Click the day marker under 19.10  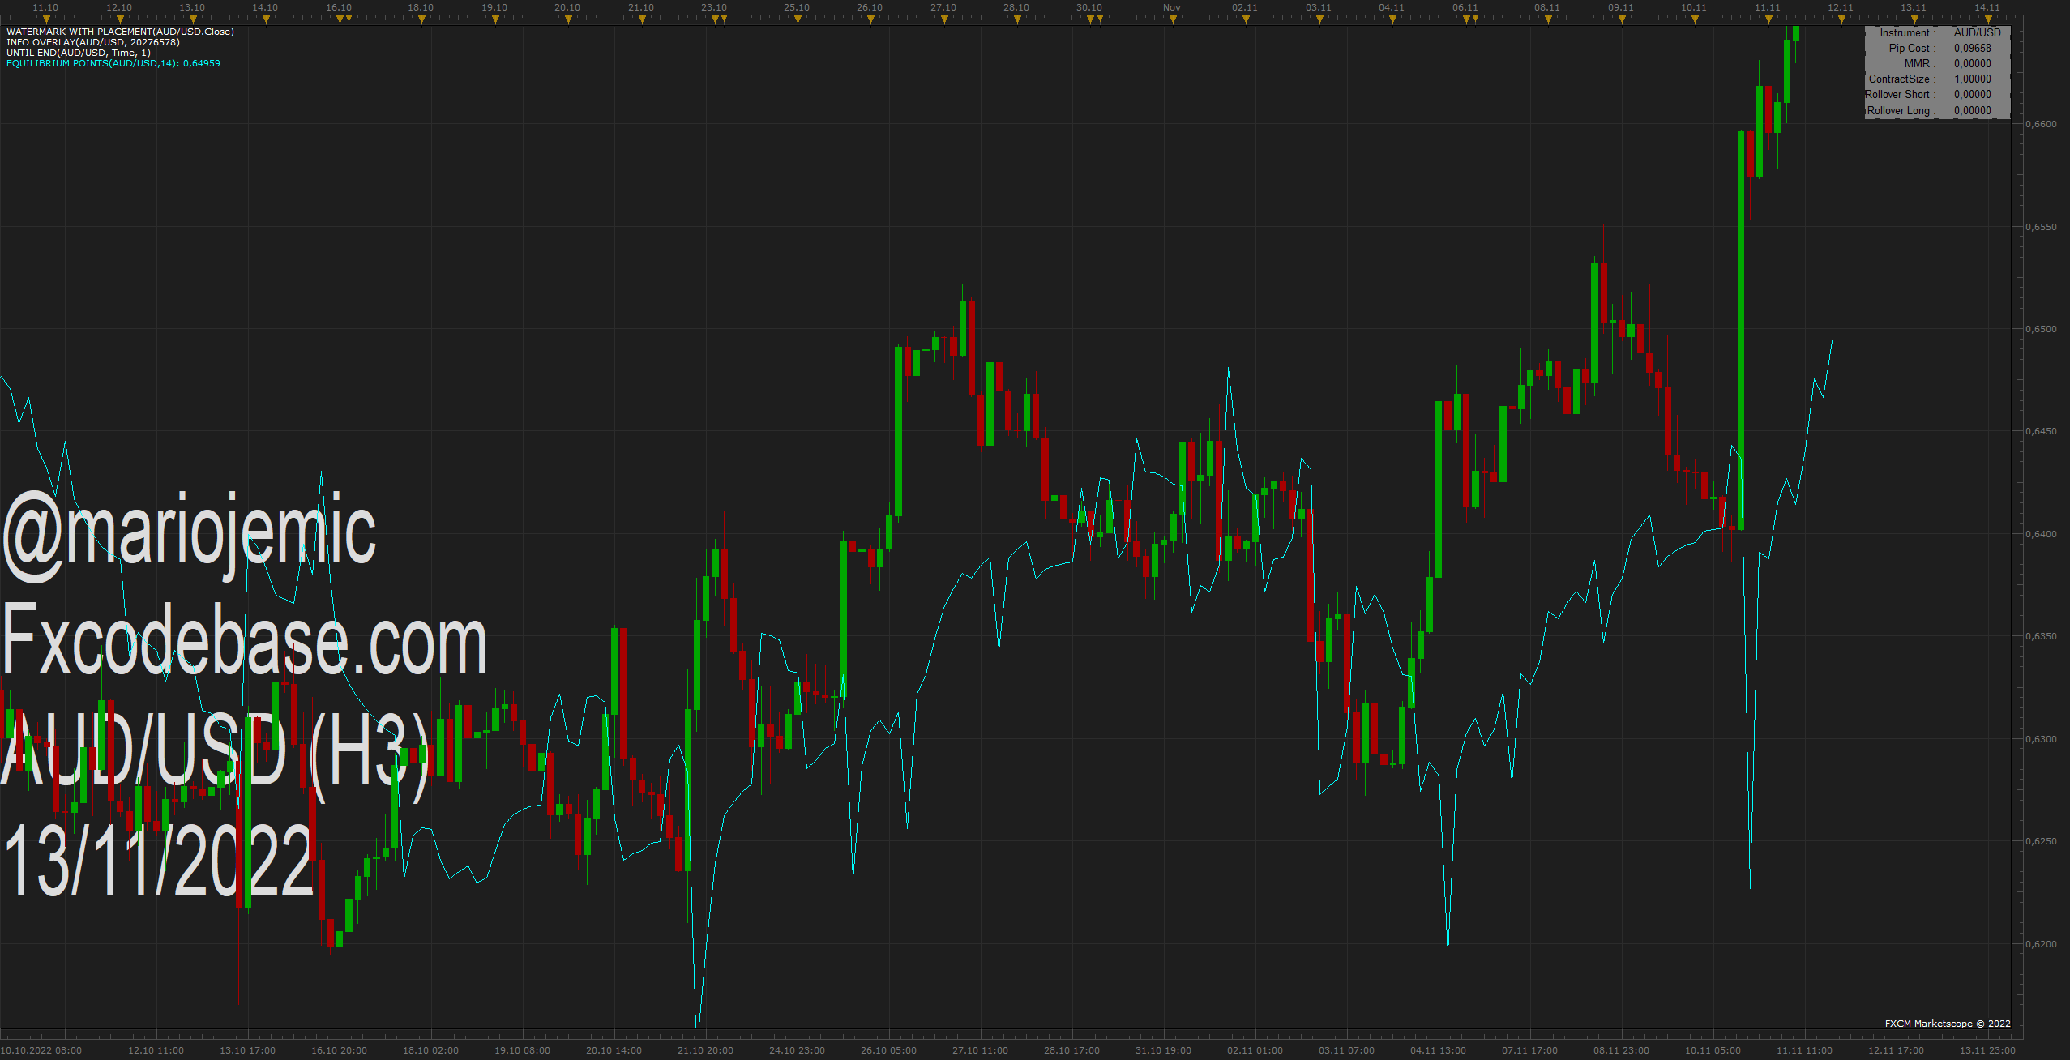[x=495, y=19]
